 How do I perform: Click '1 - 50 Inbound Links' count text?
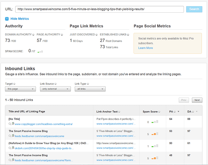click(x=19, y=100)
